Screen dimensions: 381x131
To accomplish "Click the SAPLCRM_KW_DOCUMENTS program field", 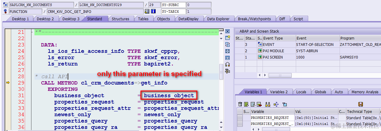I will click(x=41, y=5).
